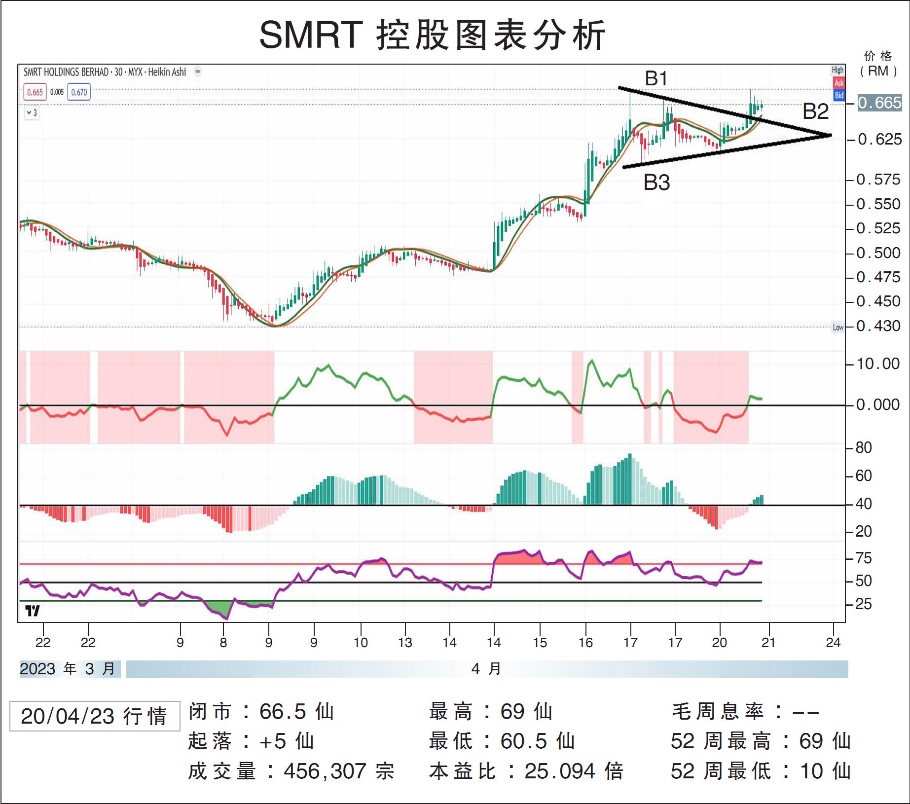Click the symbol status dot beside Heikin Ashi
Screen dimensions: 910x804
pyautogui.click(x=198, y=72)
